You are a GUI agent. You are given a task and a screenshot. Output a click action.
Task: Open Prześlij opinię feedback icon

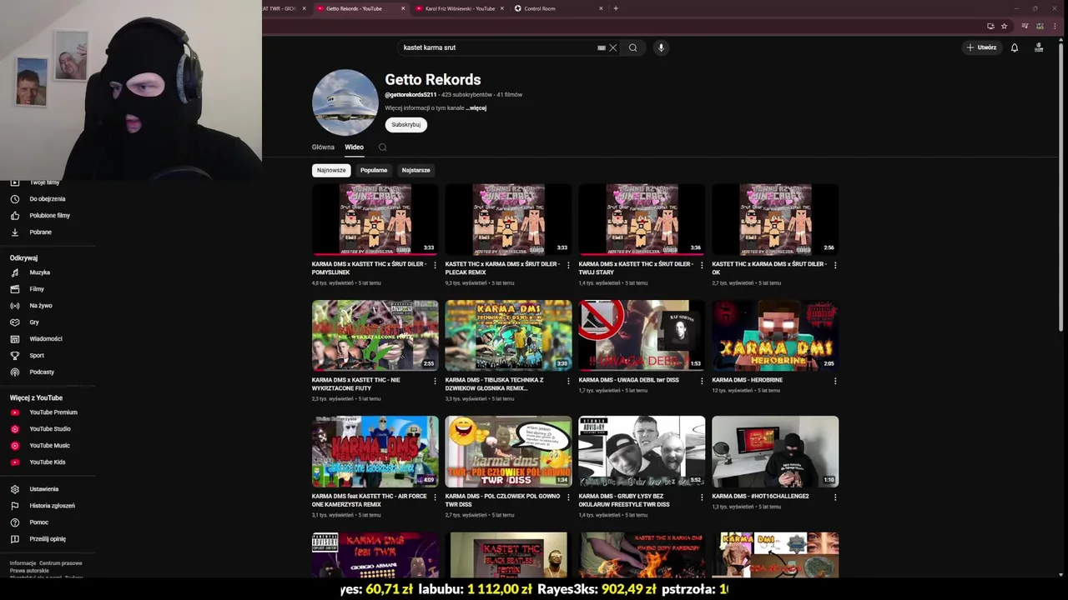14,539
